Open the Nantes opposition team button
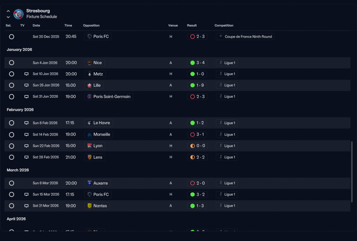Viewport: 357px width, 241px height. point(97,206)
